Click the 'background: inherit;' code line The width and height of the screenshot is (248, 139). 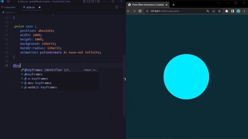[x=38, y=44]
